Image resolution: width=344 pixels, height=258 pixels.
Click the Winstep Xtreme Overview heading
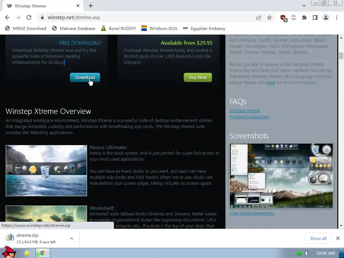tap(48, 111)
